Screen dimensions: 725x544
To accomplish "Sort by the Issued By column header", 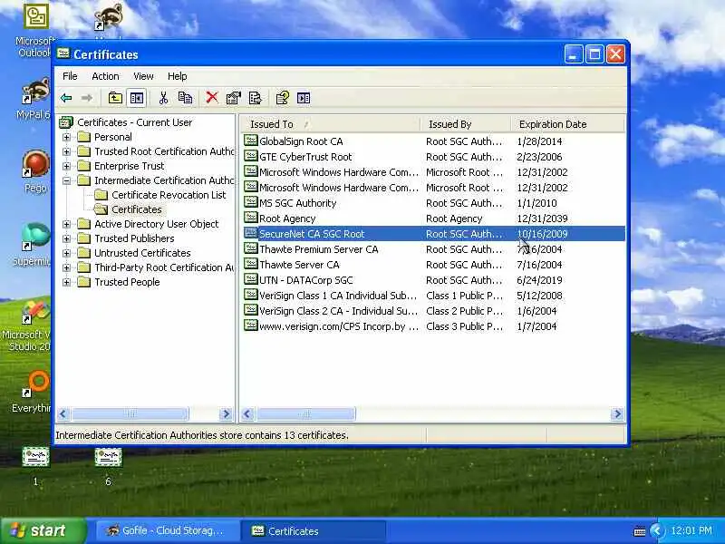I will (x=466, y=124).
